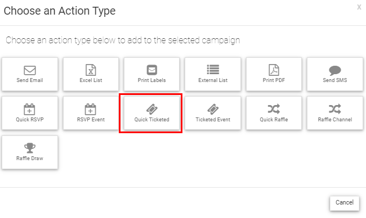Viewport: 366px width, 218px height.
Task: Select the Print PDF document icon
Action: pyautogui.click(x=274, y=70)
